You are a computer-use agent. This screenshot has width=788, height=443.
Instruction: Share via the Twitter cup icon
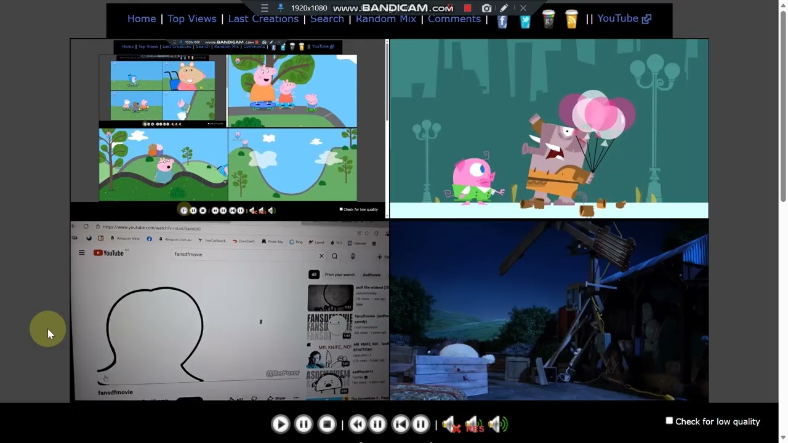[525, 20]
